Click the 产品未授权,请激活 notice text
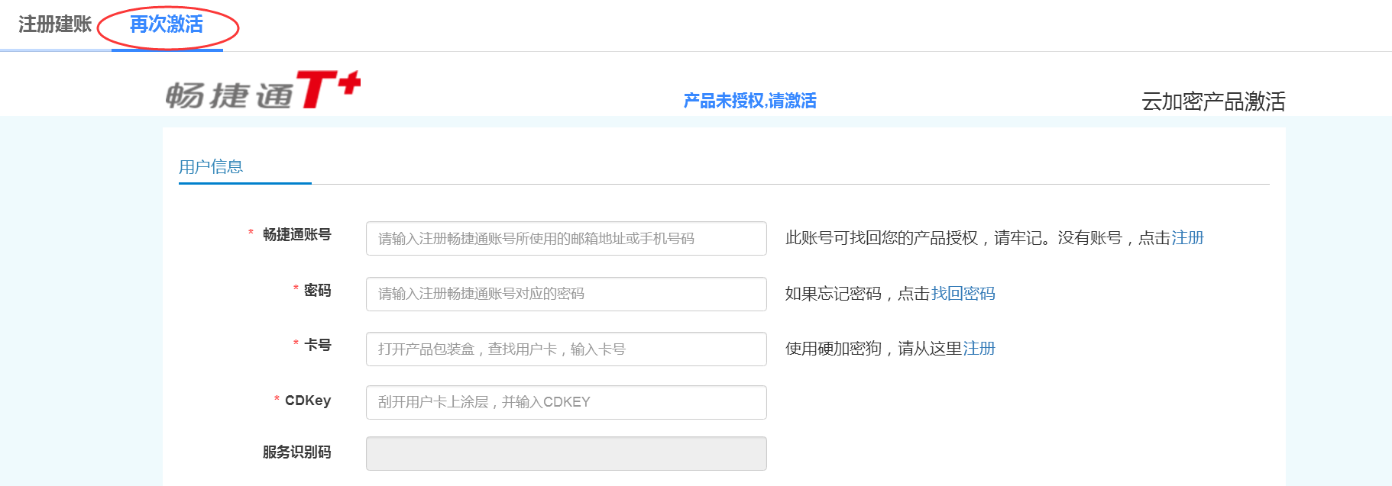The height and width of the screenshot is (486, 1392). (749, 101)
